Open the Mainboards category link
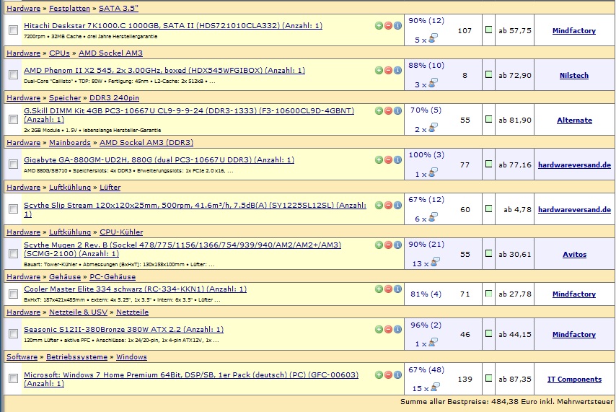The image size is (616, 412). 70,143
